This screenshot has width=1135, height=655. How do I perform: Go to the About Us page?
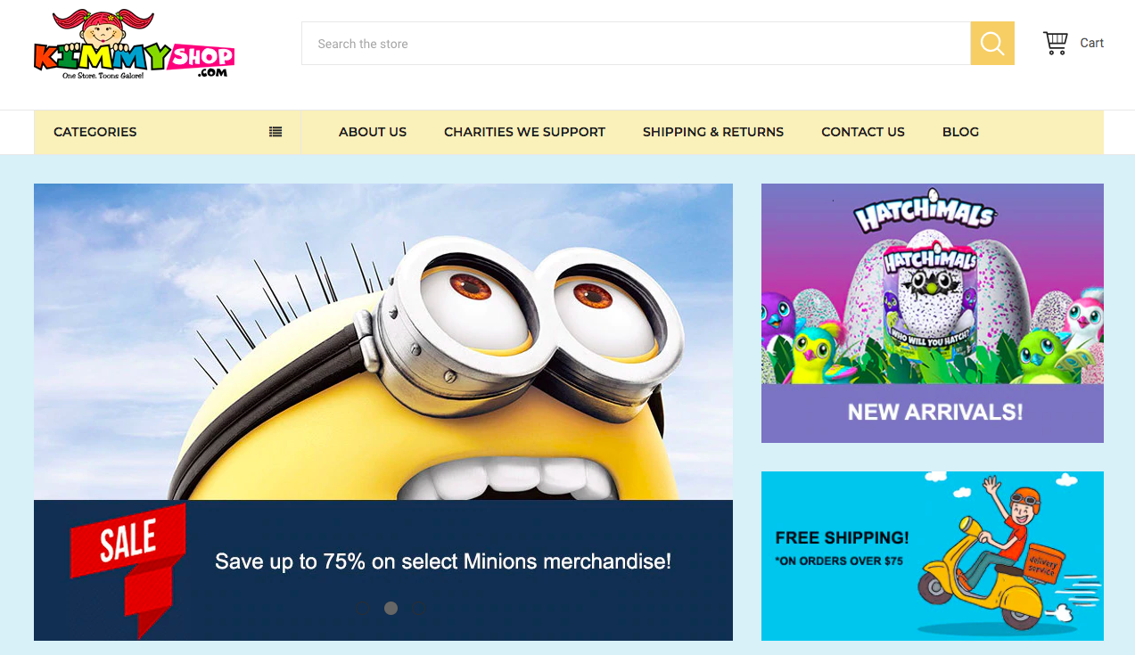point(373,132)
